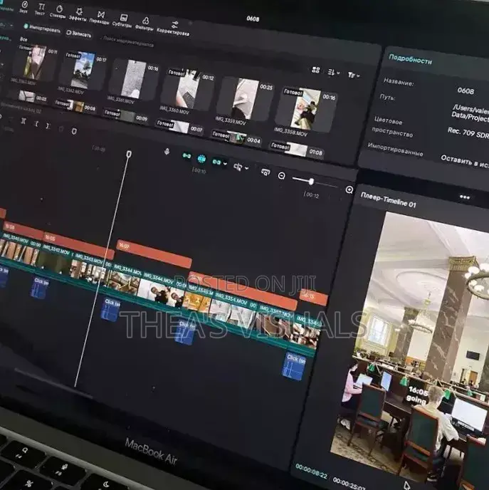The width and height of the screenshot is (489, 490).
Task: Click the fit-timeline-to-window icon
Action: coord(265,172)
